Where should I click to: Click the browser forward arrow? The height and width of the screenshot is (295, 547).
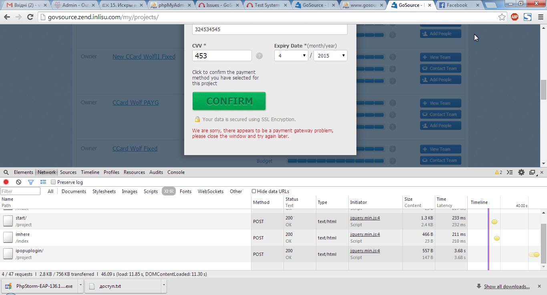point(18,17)
